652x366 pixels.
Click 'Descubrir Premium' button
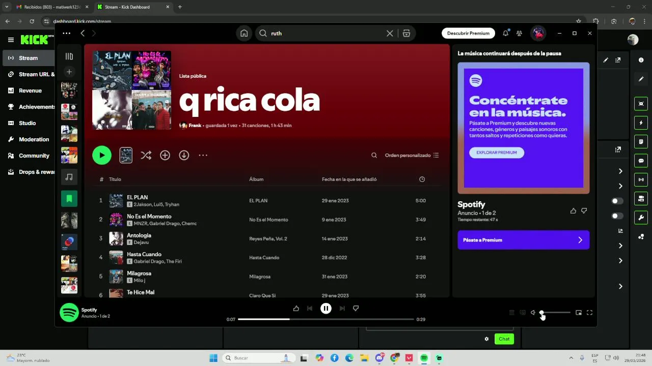pyautogui.click(x=468, y=33)
